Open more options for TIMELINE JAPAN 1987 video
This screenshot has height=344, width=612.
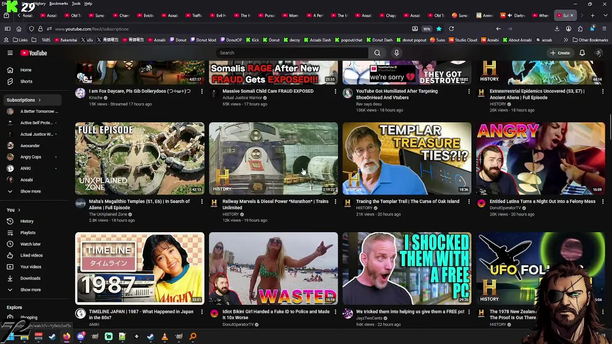click(x=202, y=312)
